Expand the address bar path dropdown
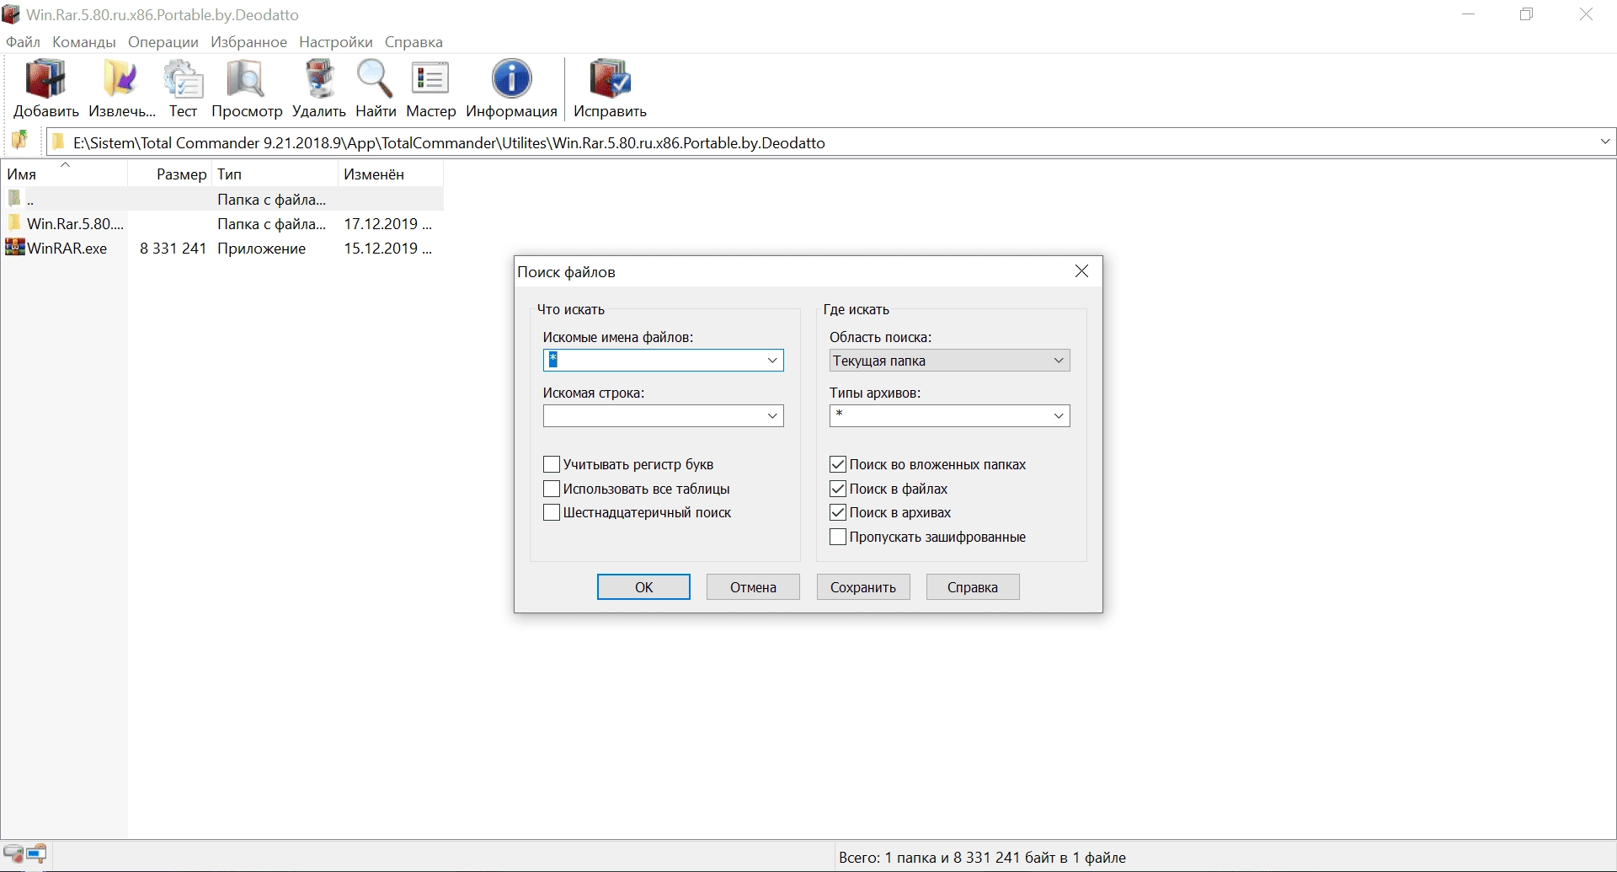This screenshot has width=1617, height=872. pyautogui.click(x=1605, y=142)
